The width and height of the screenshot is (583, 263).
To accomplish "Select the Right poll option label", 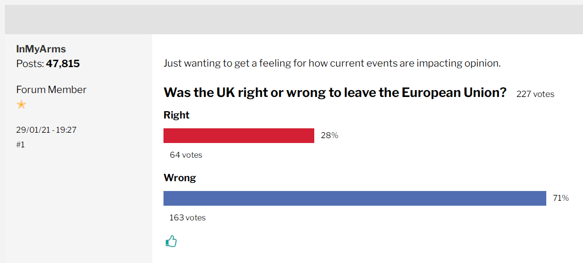I will pos(177,115).
